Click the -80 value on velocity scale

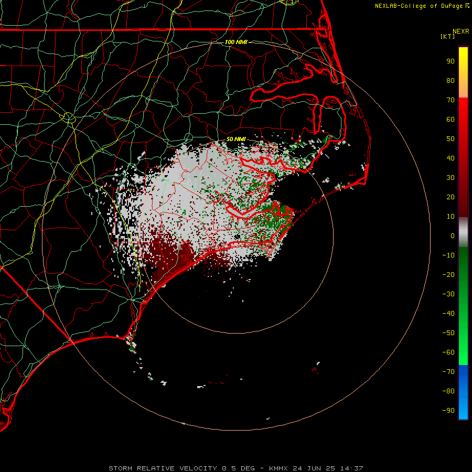tap(448, 391)
